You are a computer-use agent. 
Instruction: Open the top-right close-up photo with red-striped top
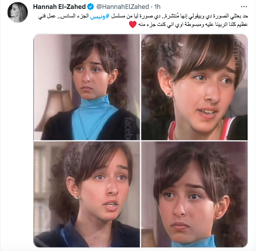(x=194, y=87)
